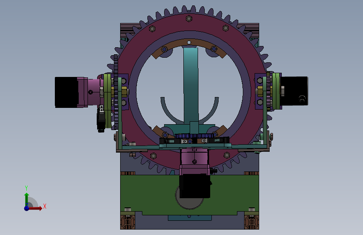Select the black motor at the bottom center
Image resolution: width=363 pixels, height=235 pixels.
(195, 186)
